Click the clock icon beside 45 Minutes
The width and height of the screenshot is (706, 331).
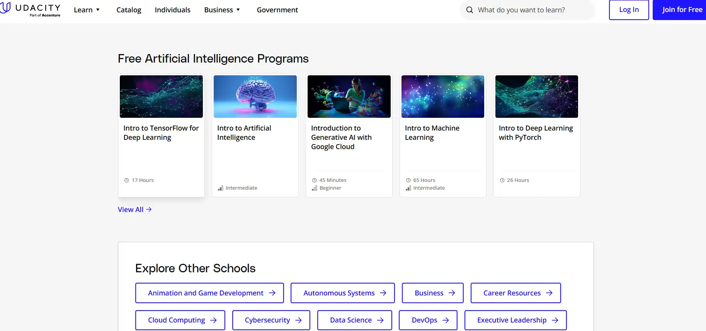(314, 180)
